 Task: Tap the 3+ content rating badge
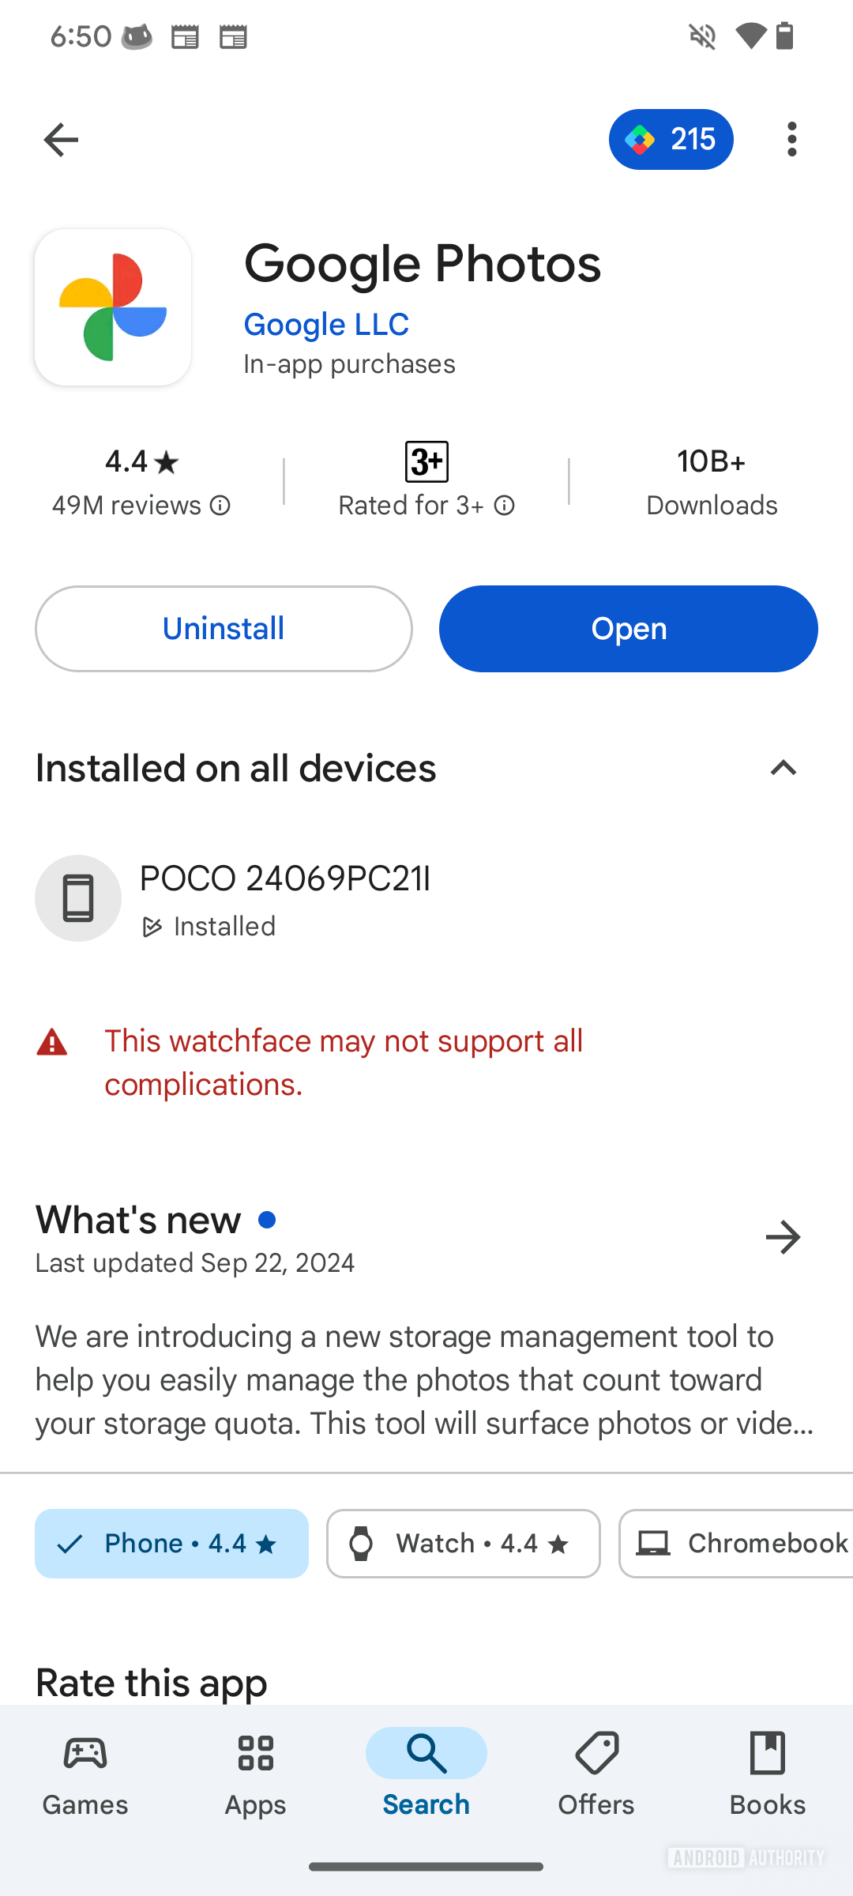(426, 461)
